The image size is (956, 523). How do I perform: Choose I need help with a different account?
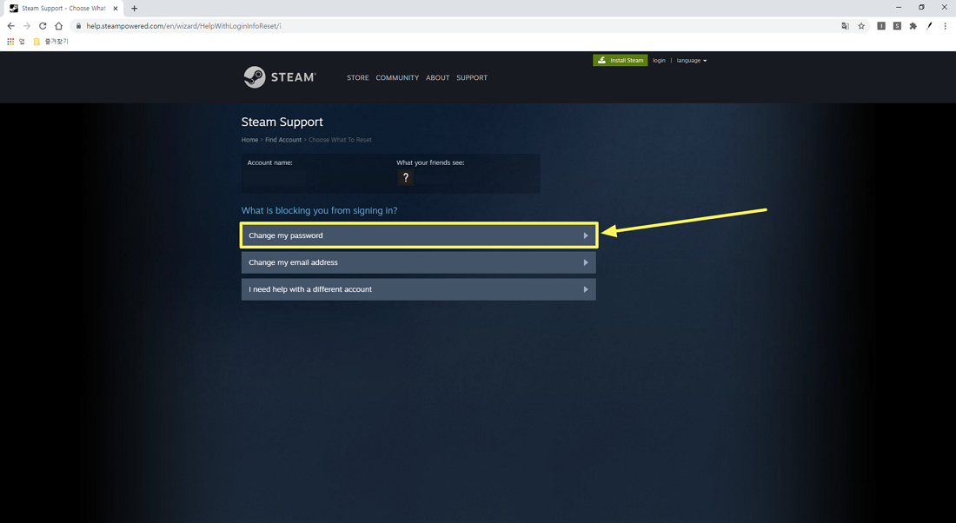click(x=418, y=289)
